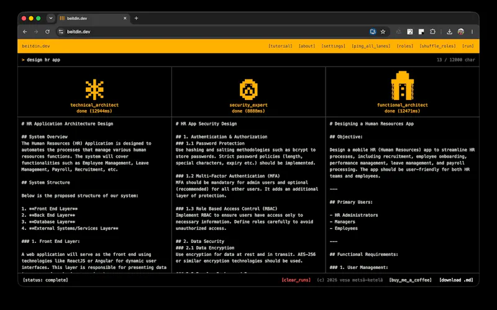Image resolution: width=497 pixels, height=310 pixels.
Task: Expand the tab search dropdown chevron
Action: pos(51,19)
